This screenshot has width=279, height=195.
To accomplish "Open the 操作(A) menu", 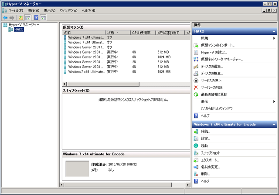I will 33,10.
